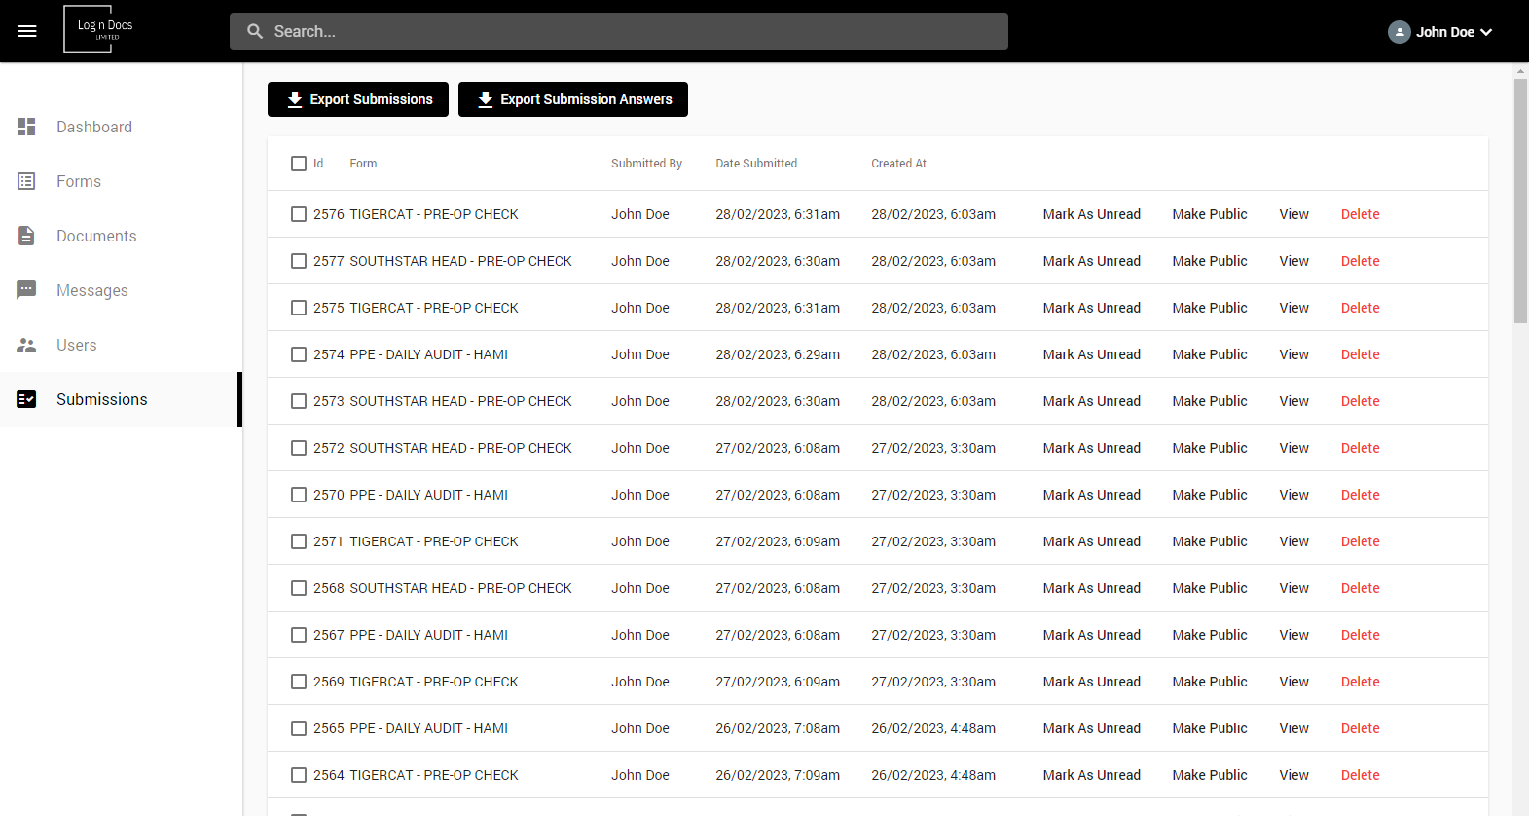
Task: Select checkbox for submission 2574
Action: tap(299, 354)
